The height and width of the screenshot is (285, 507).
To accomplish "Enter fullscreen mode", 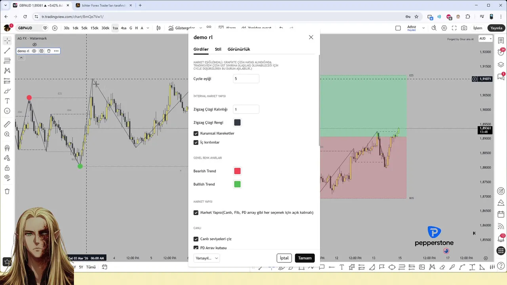I will pos(454,28).
